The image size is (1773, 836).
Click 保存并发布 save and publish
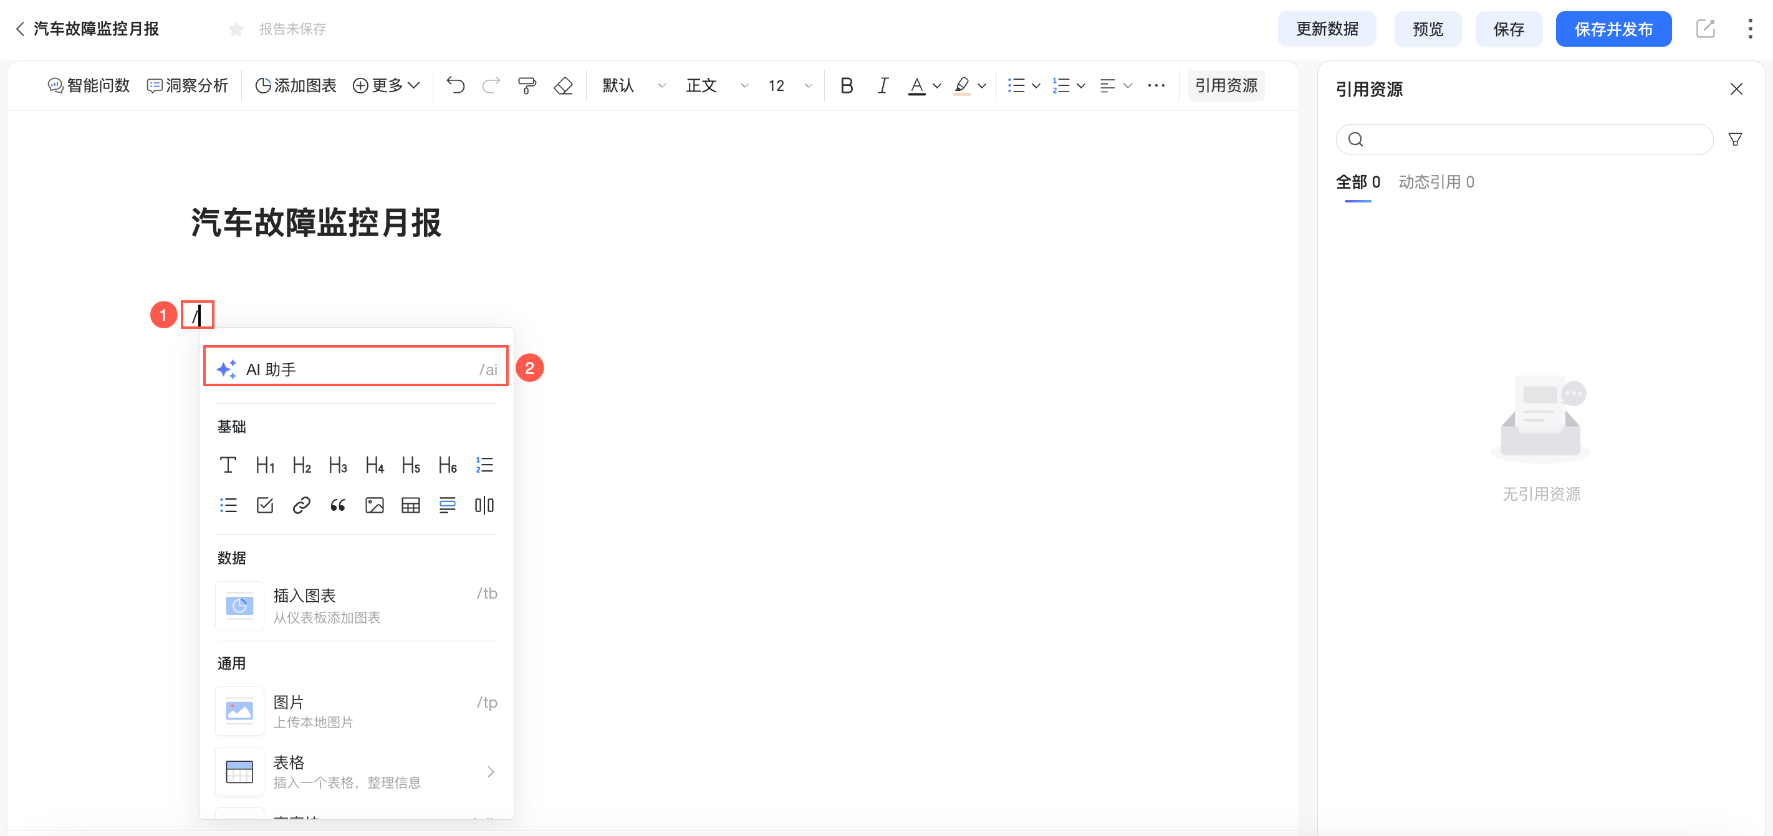click(x=1613, y=29)
